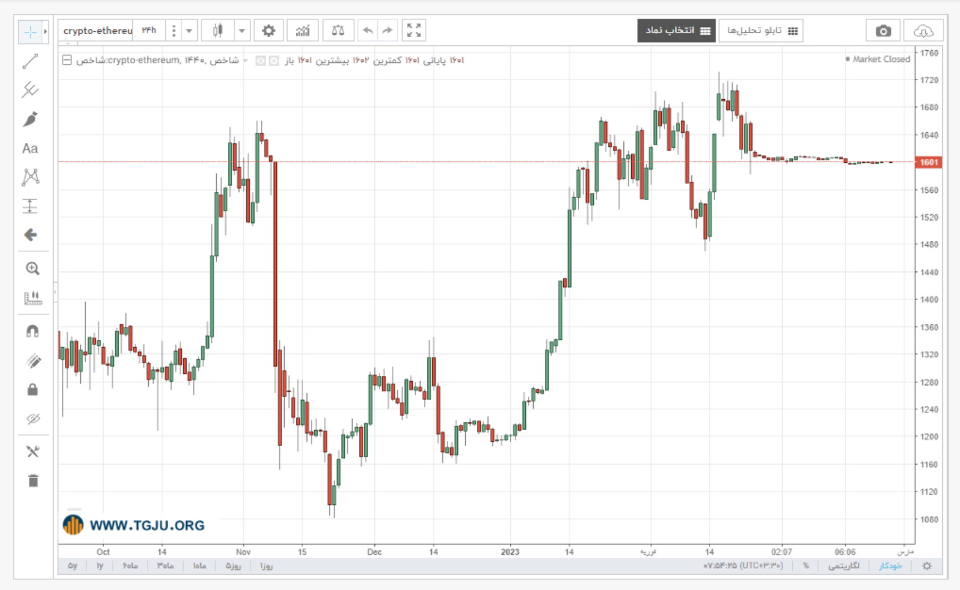This screenshot has width=960, height=590.
Task: Click trash icon to remove drawings
Action: click(32, 481)
